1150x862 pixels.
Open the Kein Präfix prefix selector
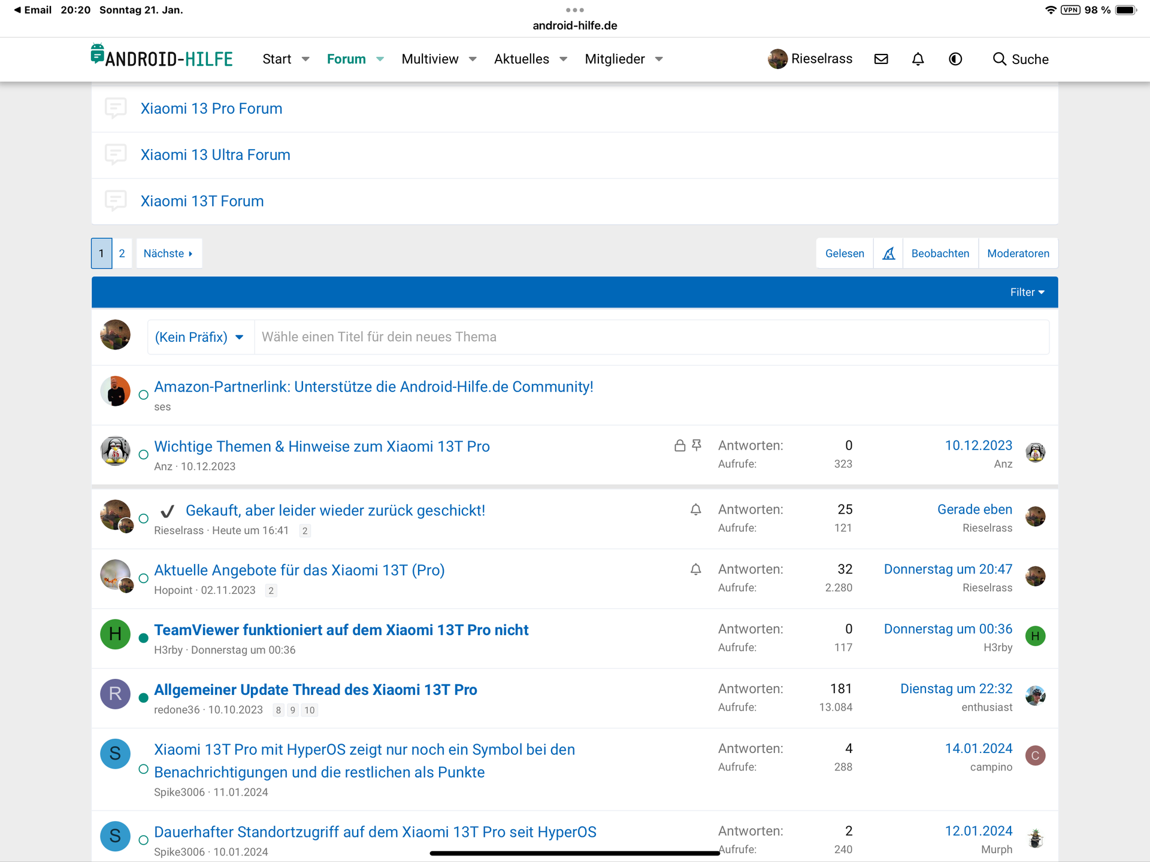coord(199,337)
